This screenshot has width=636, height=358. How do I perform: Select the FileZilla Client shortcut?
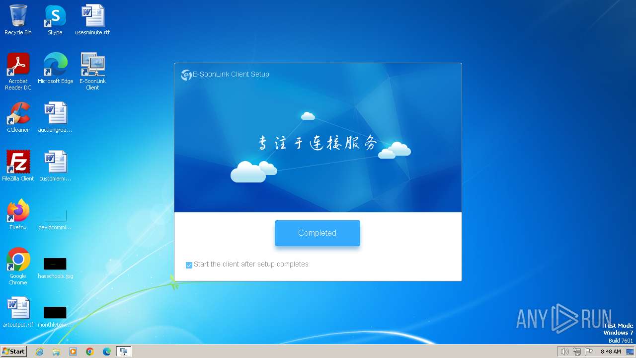(x=18, y=166)
